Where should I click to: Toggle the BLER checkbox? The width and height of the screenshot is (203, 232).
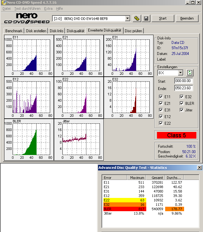point(182,104)
